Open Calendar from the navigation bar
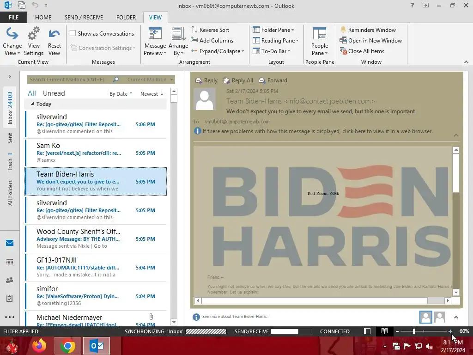Screen dimensions: 473x355 10,262
